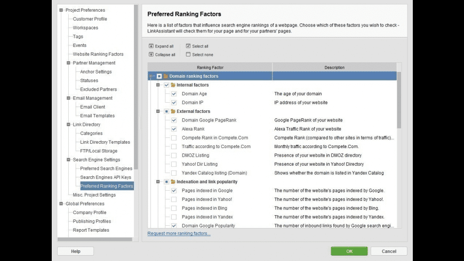Collapse the Search Engine Settings node
The height and width of the screenshot is (261, 464).
pyautogui.click(x=68, y=160)
